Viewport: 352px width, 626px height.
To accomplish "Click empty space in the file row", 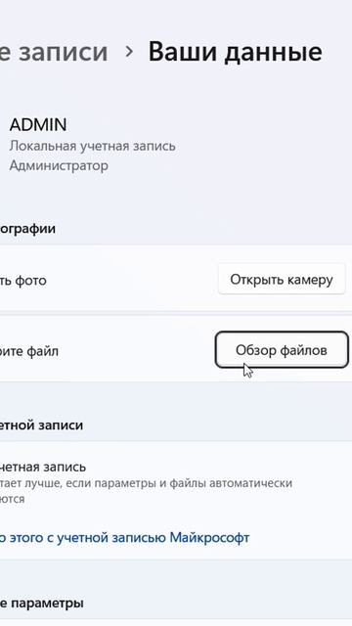I will click(x=136, y=350).
